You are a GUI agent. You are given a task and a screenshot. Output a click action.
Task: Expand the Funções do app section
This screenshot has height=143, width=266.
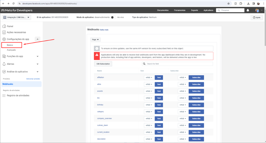tap(37, 56)
